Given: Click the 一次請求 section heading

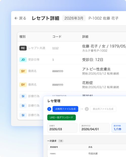Looking at the screenshot, I should click(x=52, y=141).
